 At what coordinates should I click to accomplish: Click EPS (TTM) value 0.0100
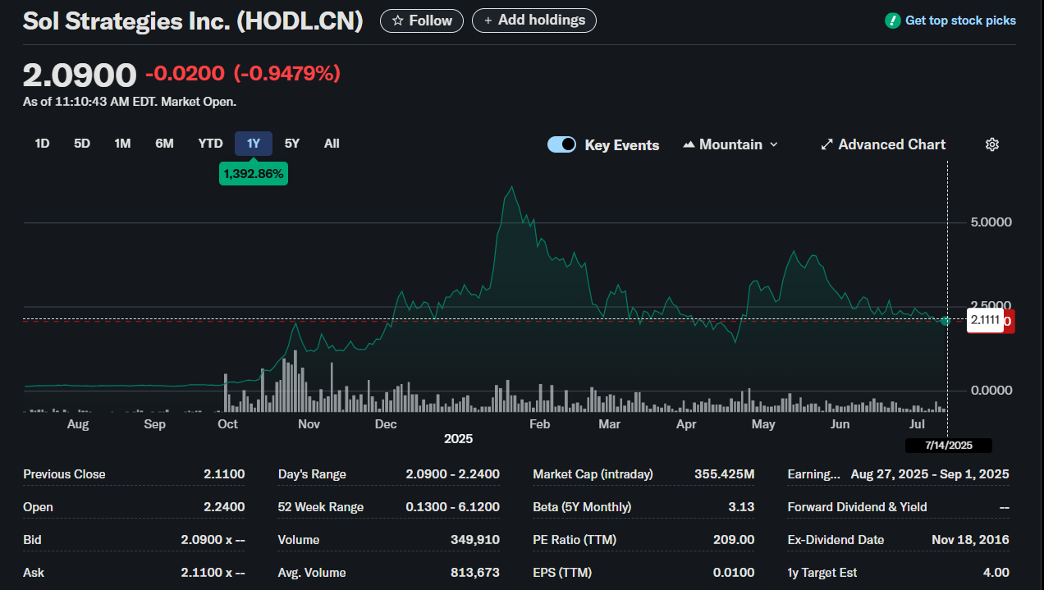click(734, 573)
